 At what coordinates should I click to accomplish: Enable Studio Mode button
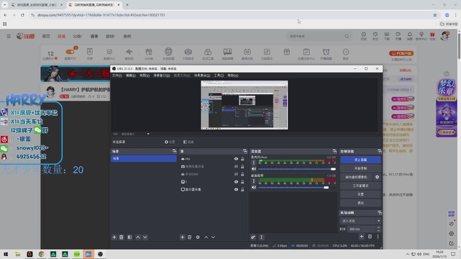361,186
